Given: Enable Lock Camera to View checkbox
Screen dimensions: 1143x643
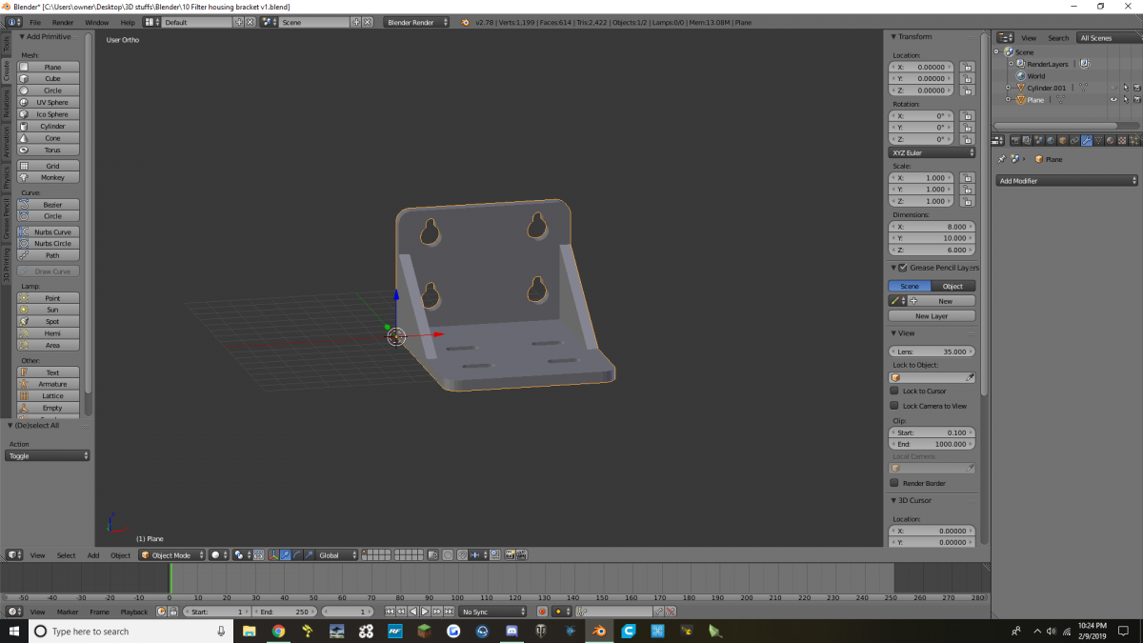Looking at the screenshot, I should (x=894, y=406).
